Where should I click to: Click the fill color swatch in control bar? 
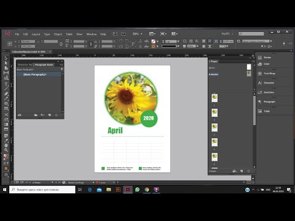click(153, 41)
